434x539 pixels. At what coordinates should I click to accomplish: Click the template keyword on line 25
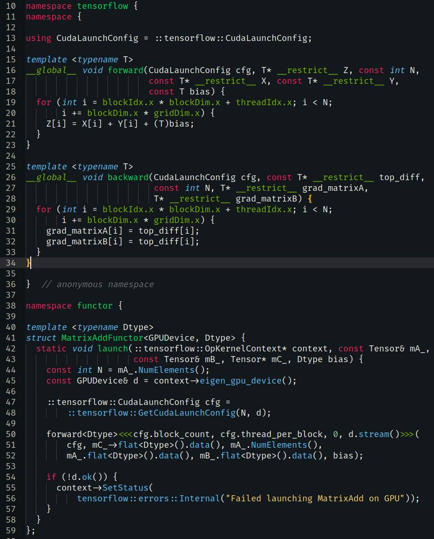46,166
